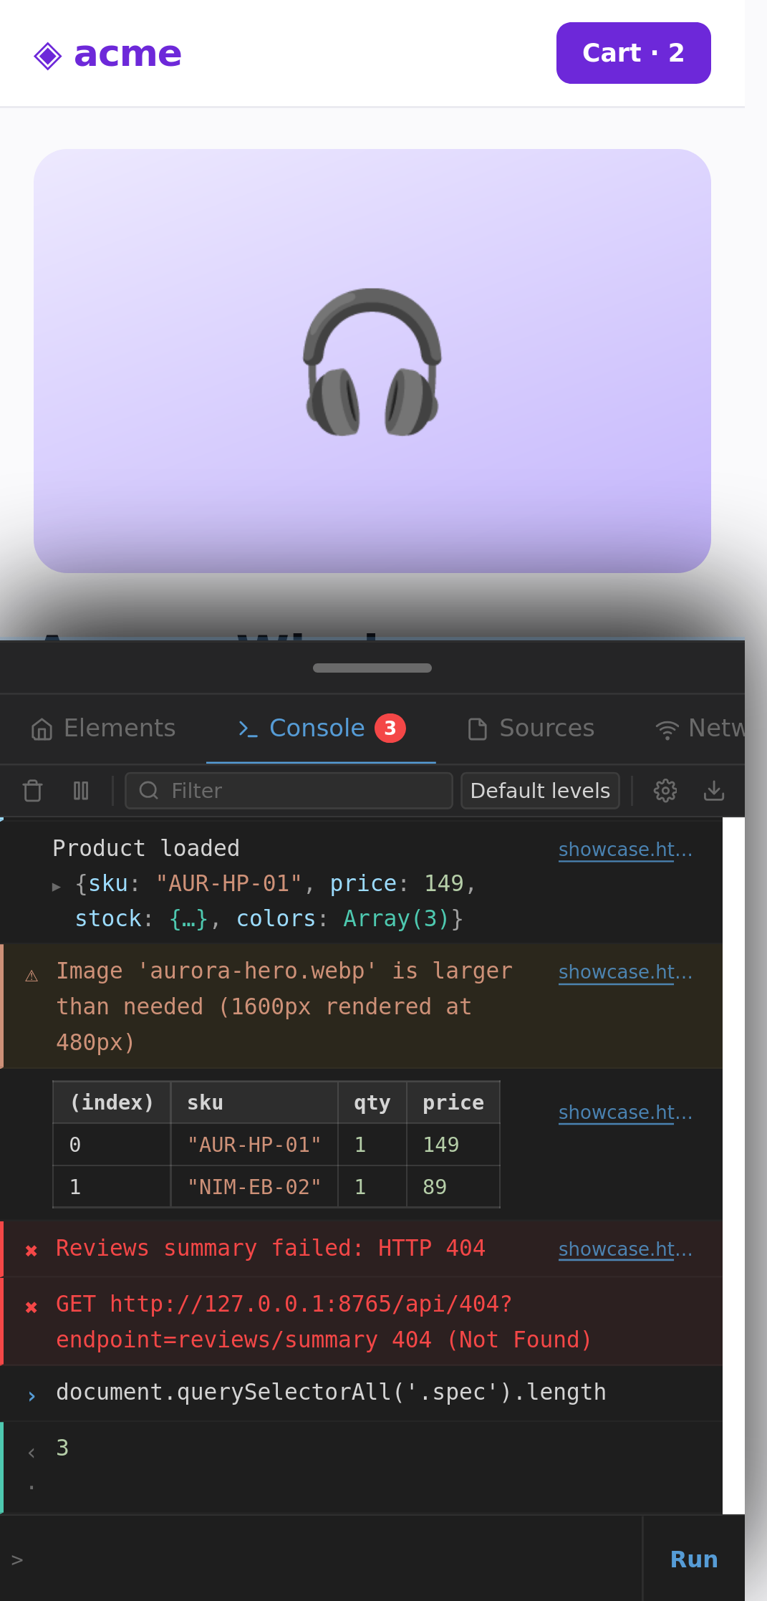This screenshot has width=767, height=1601.
Task: Click the Sources tab file icon
Action: (x=478, y=729)
